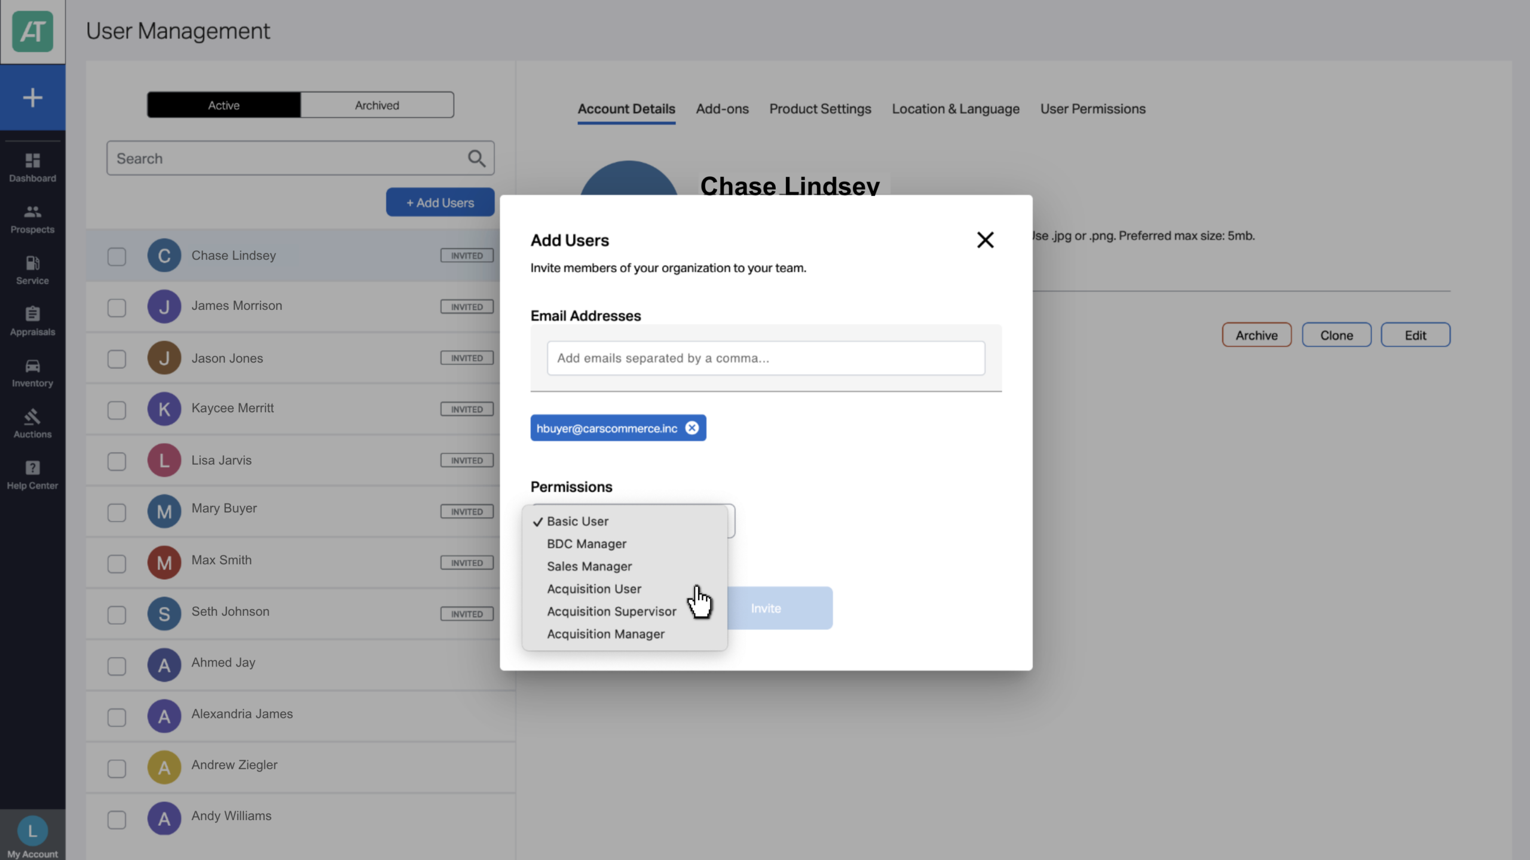Screen dimensions: 1530x860
Task: Select the Andy Williams checkbox
Action: [x=117, y=819]
